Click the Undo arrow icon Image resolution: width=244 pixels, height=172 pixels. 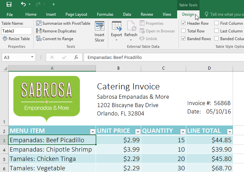pyautogui.click(x=23, y=4)
